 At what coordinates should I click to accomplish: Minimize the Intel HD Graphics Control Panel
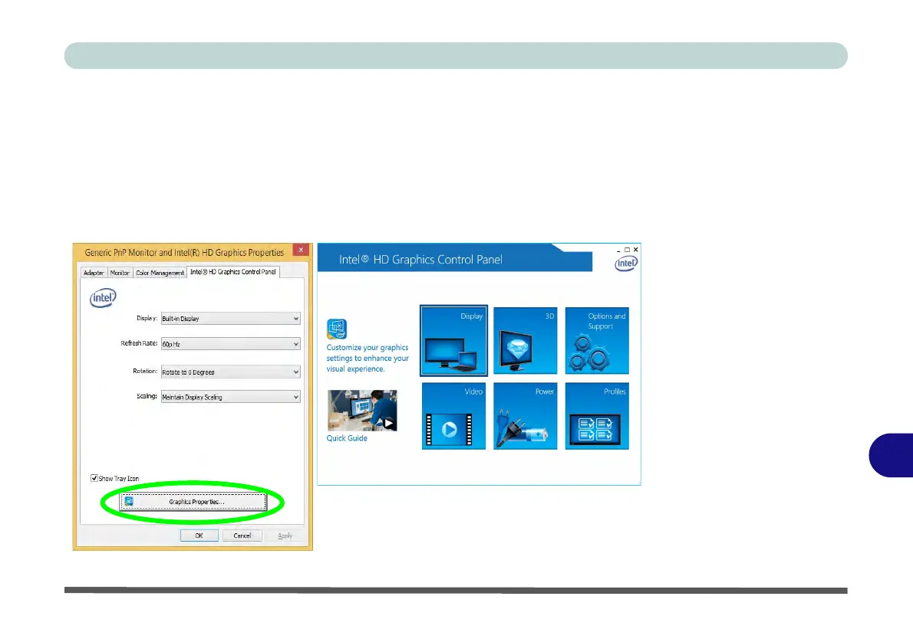pos(618,250)
